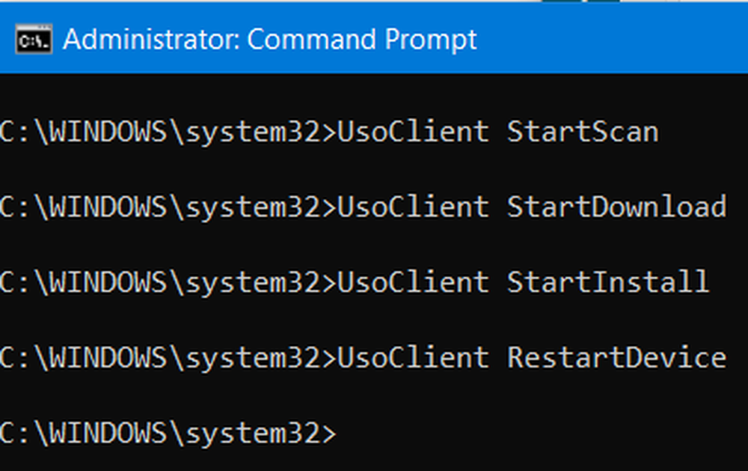Click the word StartScan
748x471 pixels.
[x=583, y=133]
